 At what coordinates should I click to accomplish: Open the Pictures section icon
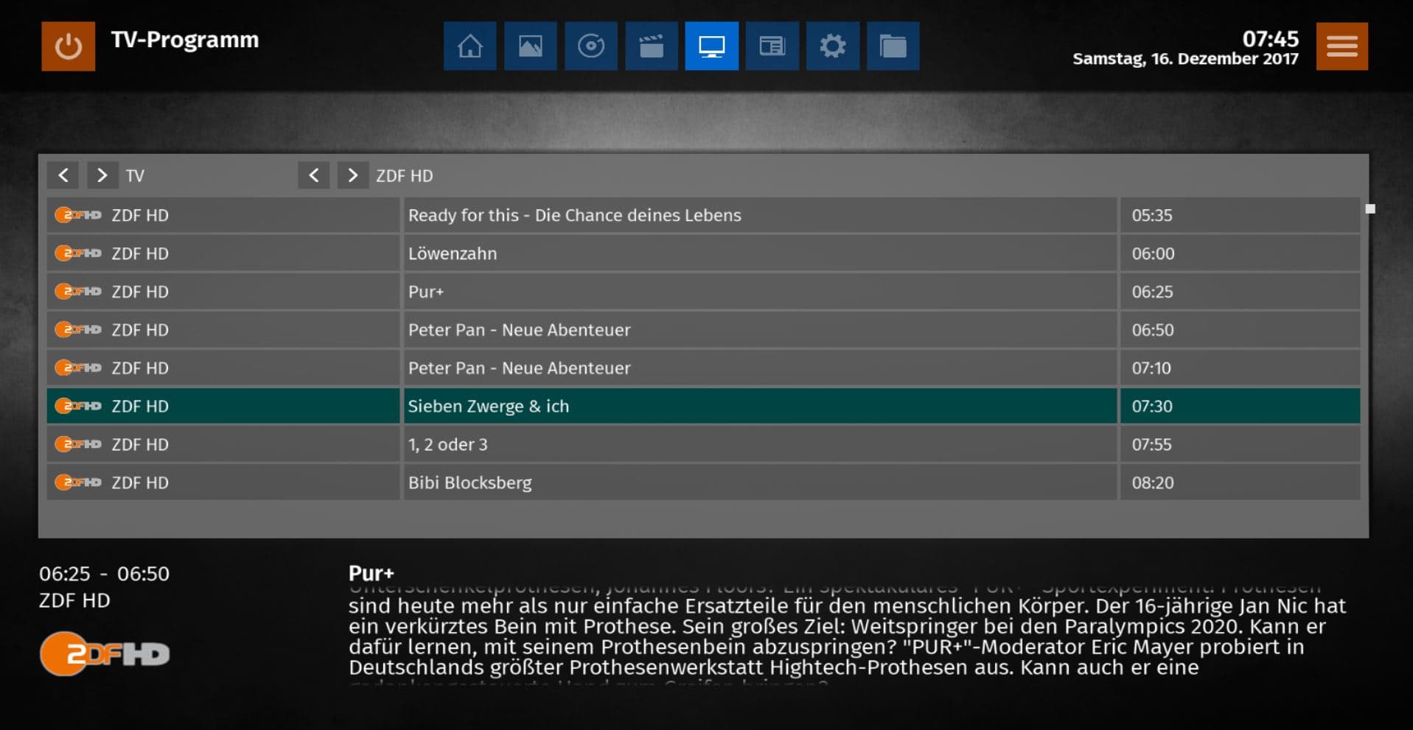(530, 46)
